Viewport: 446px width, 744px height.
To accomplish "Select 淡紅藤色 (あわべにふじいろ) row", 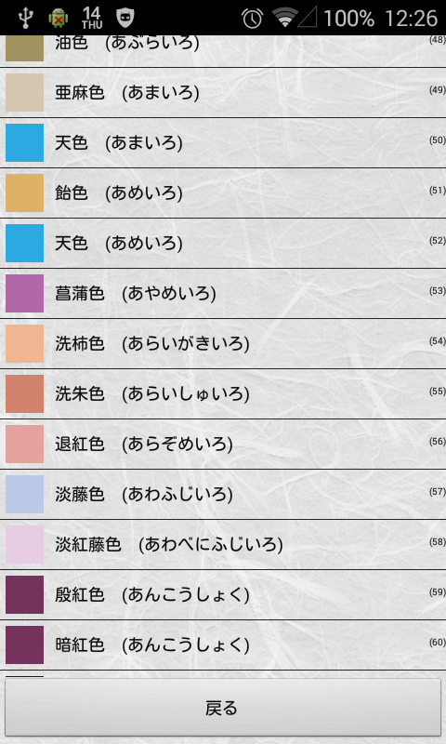I will pyautogui.click(x=223, y=545).
